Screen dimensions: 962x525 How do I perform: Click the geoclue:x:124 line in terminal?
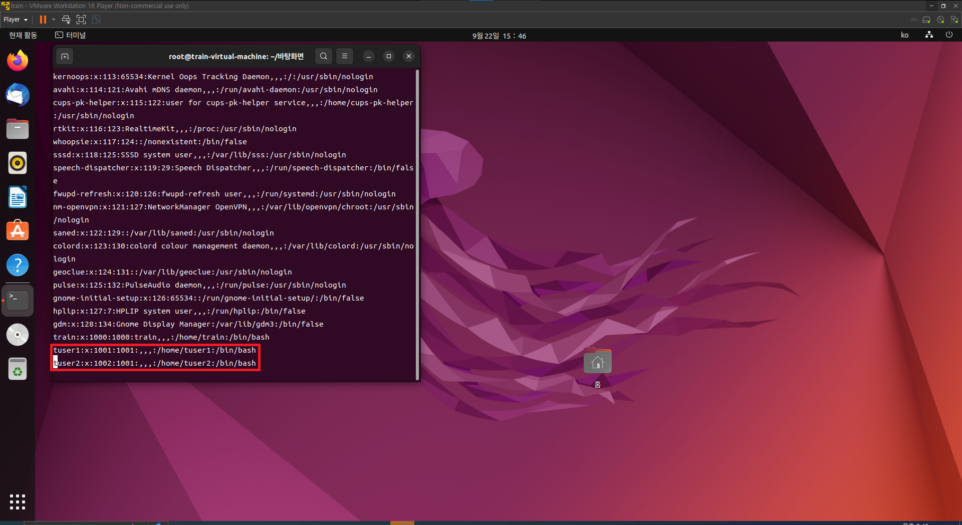click(172, 272)
